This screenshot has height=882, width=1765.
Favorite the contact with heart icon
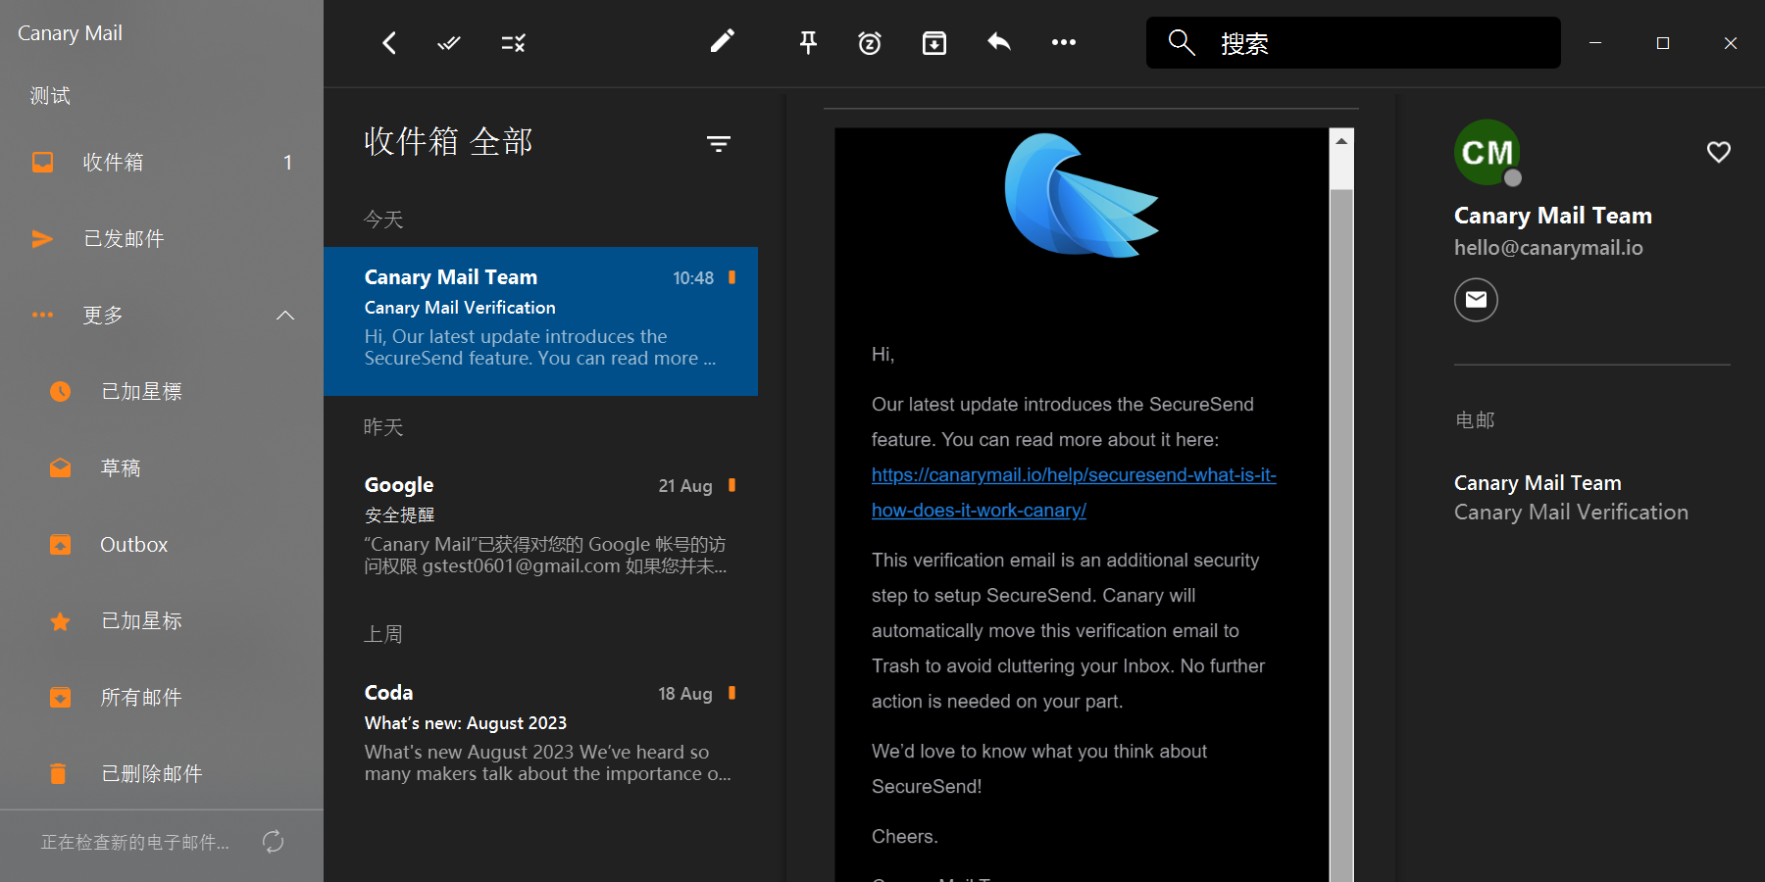1719,152
